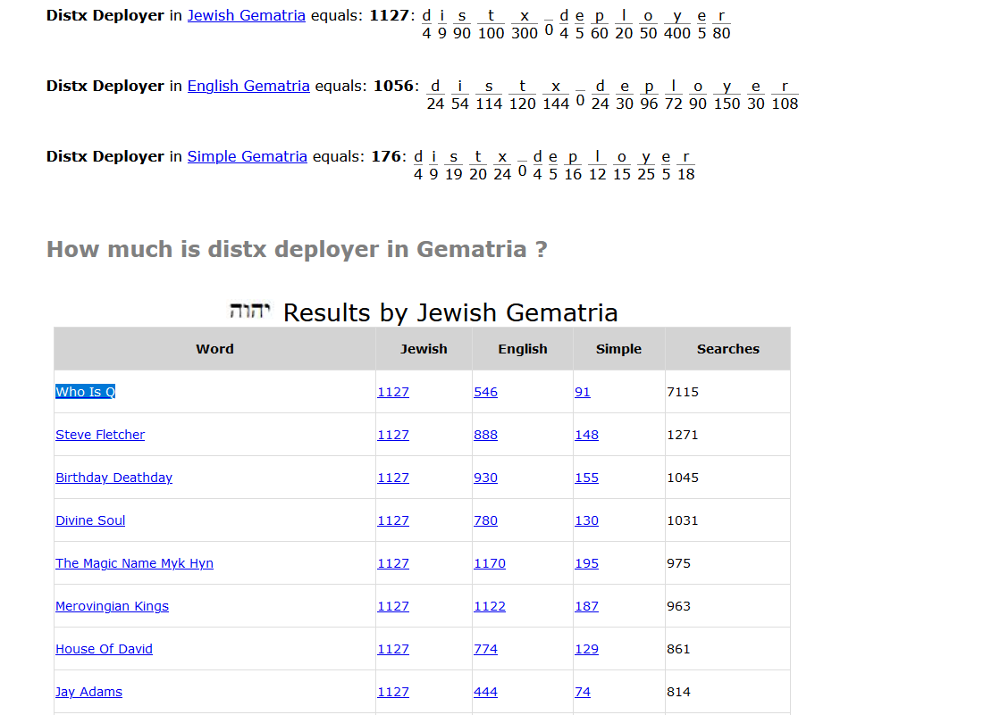Image resolution: width=983 pixels, height=715 pixels.
Task: Click Simple value 187 link
Action: pyautogui.click(x=587, y=606)
